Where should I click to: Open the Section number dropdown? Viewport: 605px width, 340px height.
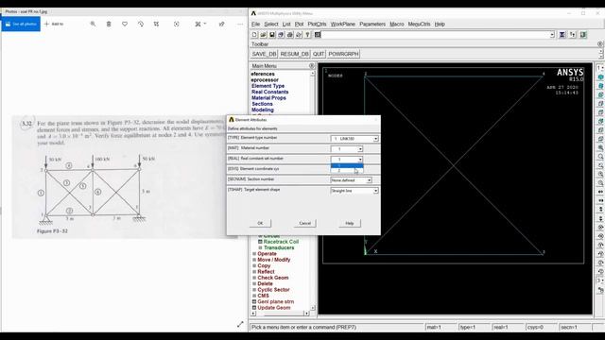coord(369,180)
